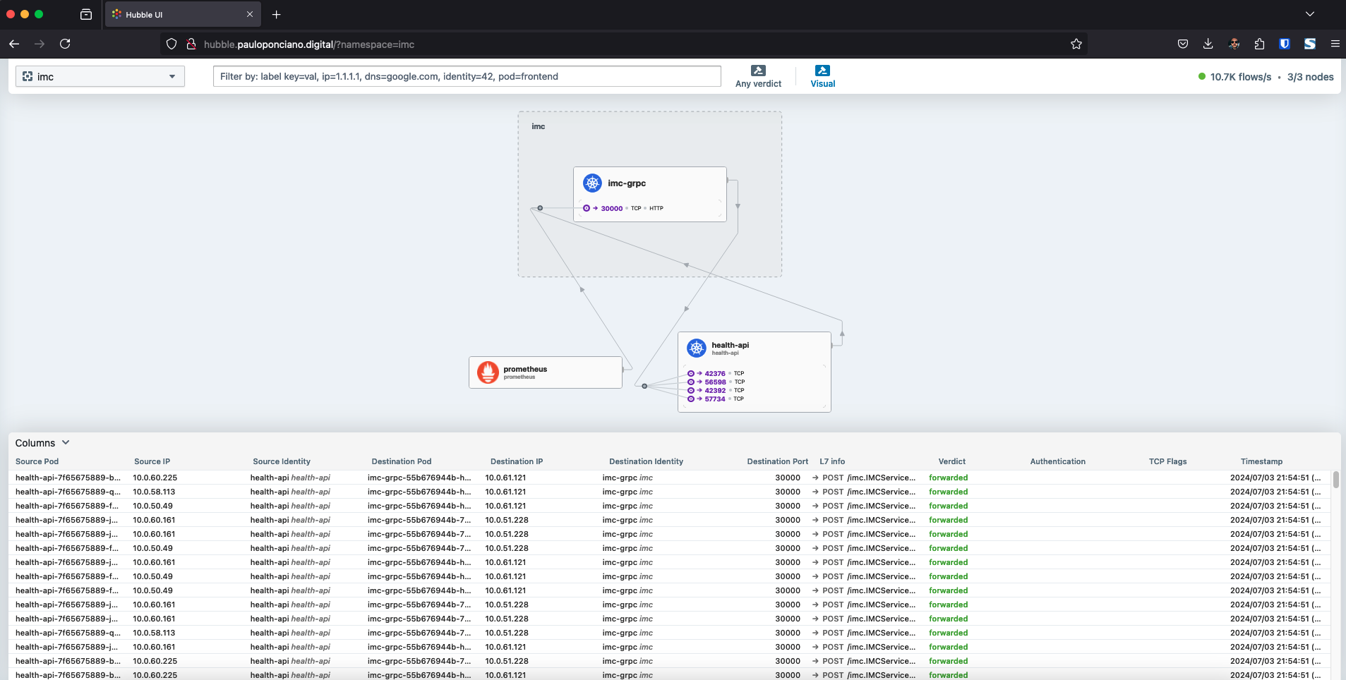Open the extensions puzzle icon
Viewport: 1346px width, 680px height.
[x=1259, y=44]
